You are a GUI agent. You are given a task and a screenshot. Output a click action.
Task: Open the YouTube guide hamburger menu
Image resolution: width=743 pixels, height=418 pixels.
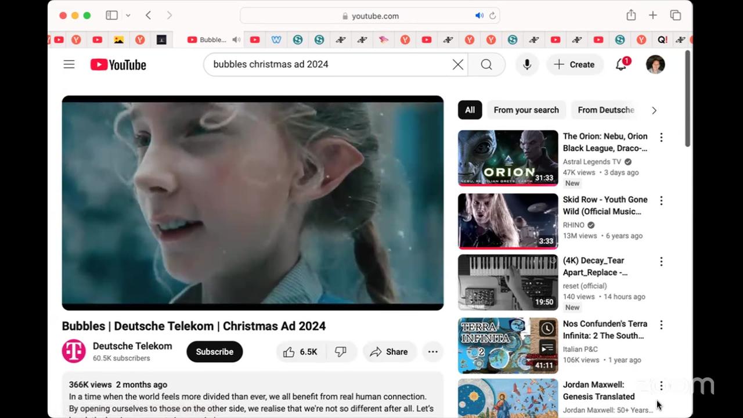click(x=69, y=64)
